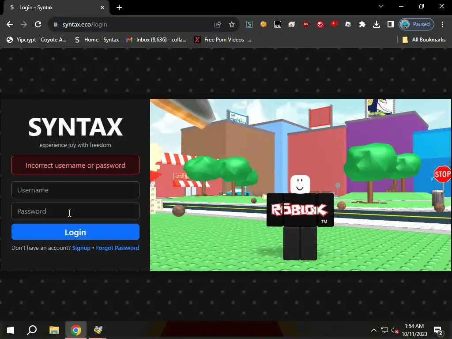Go back to the previous page
This screenshot has width=452, height=339.
[x=10, y=25]
